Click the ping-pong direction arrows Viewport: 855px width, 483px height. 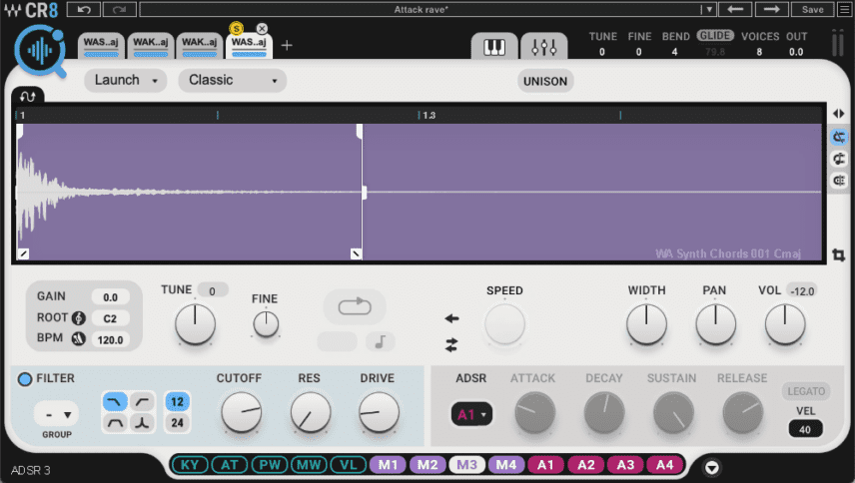[x=451, y=344]
